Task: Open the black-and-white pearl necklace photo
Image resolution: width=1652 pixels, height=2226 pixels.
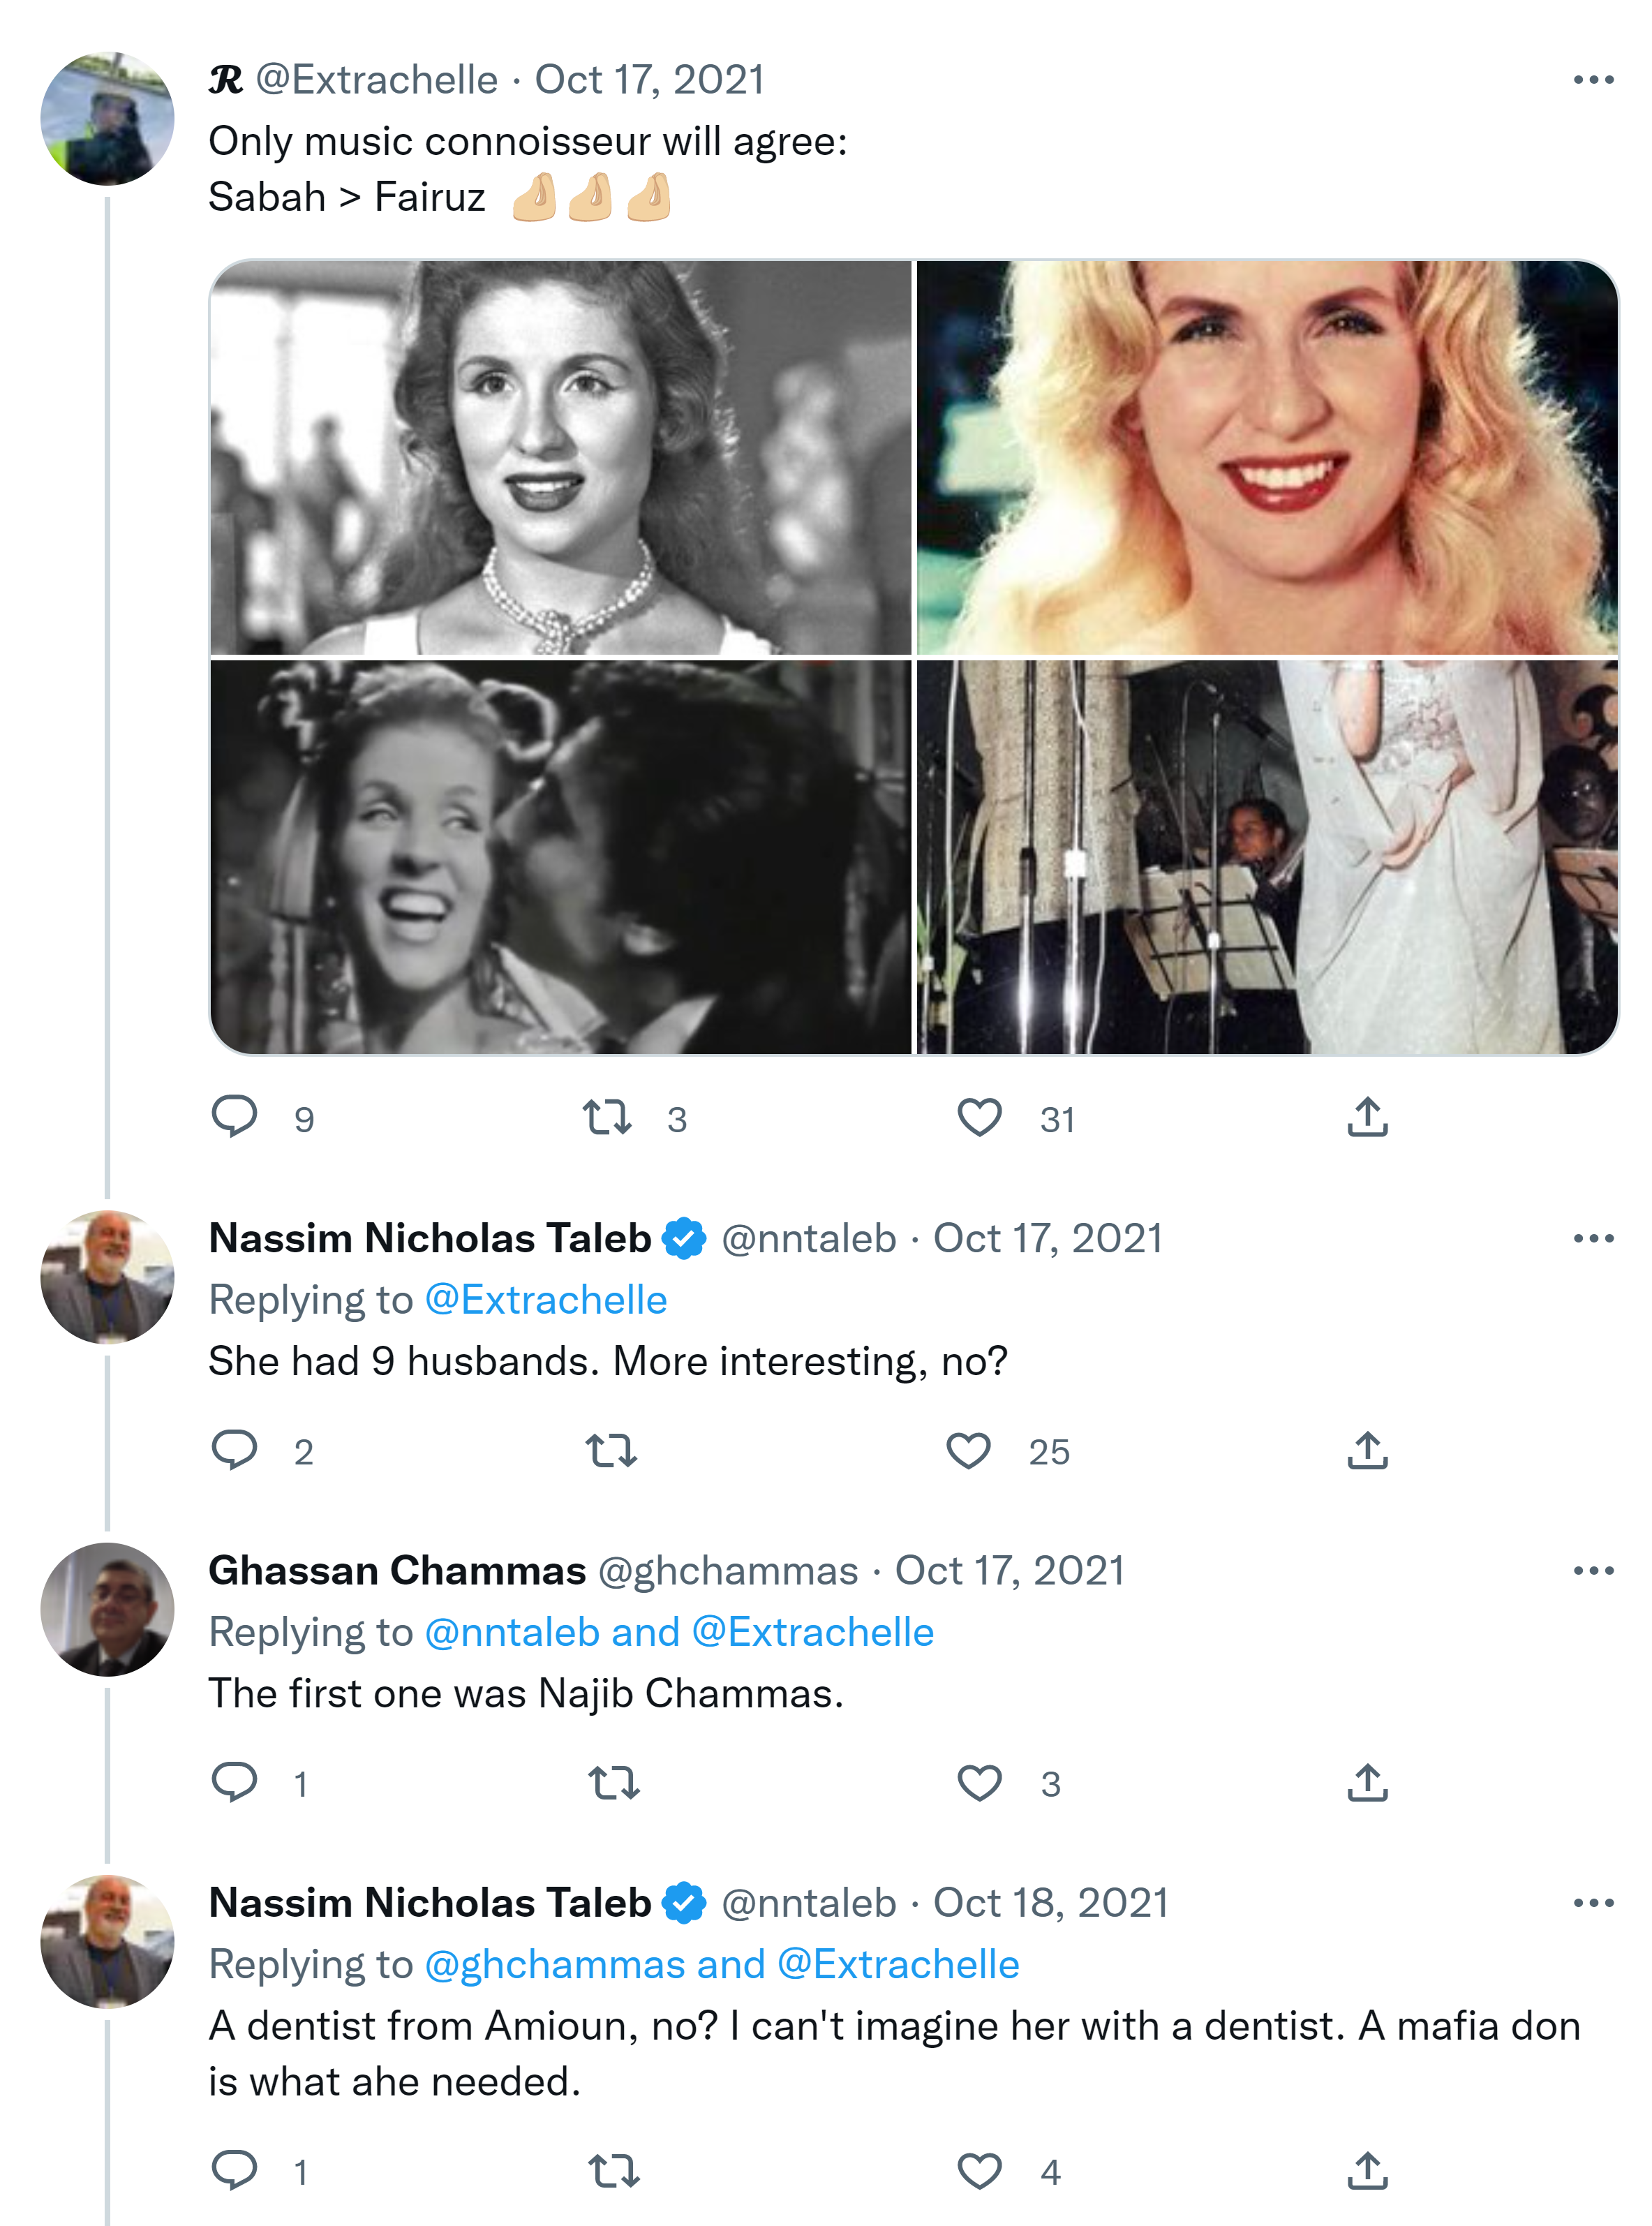Action: 561,458
